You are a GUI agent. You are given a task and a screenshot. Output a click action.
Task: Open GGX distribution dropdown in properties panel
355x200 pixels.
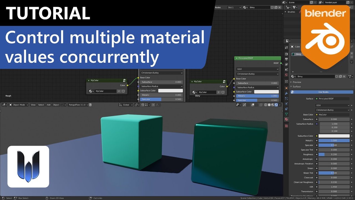point(333,105)
